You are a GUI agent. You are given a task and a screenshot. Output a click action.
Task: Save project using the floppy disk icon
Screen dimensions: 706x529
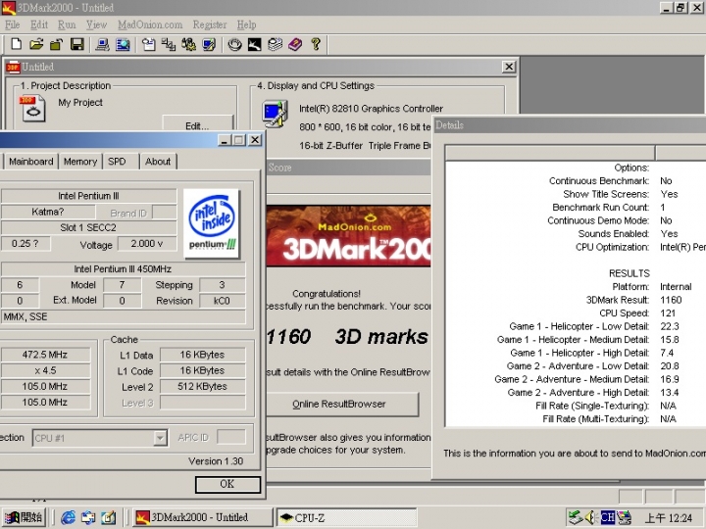click(x=77, y=44)
